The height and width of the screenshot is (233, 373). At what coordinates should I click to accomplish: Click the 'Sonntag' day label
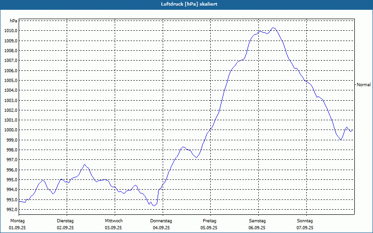tap(305, 221)
